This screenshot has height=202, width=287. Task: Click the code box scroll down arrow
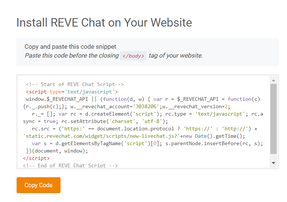pos(273,163)
